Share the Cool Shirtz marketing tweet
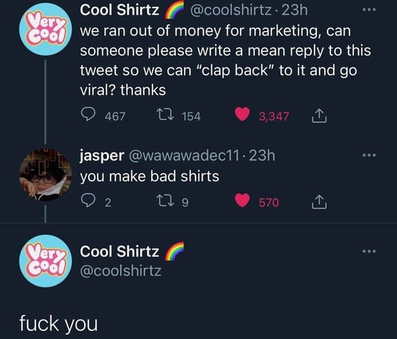Screen dimensions: 397x339 coord(319,116)
